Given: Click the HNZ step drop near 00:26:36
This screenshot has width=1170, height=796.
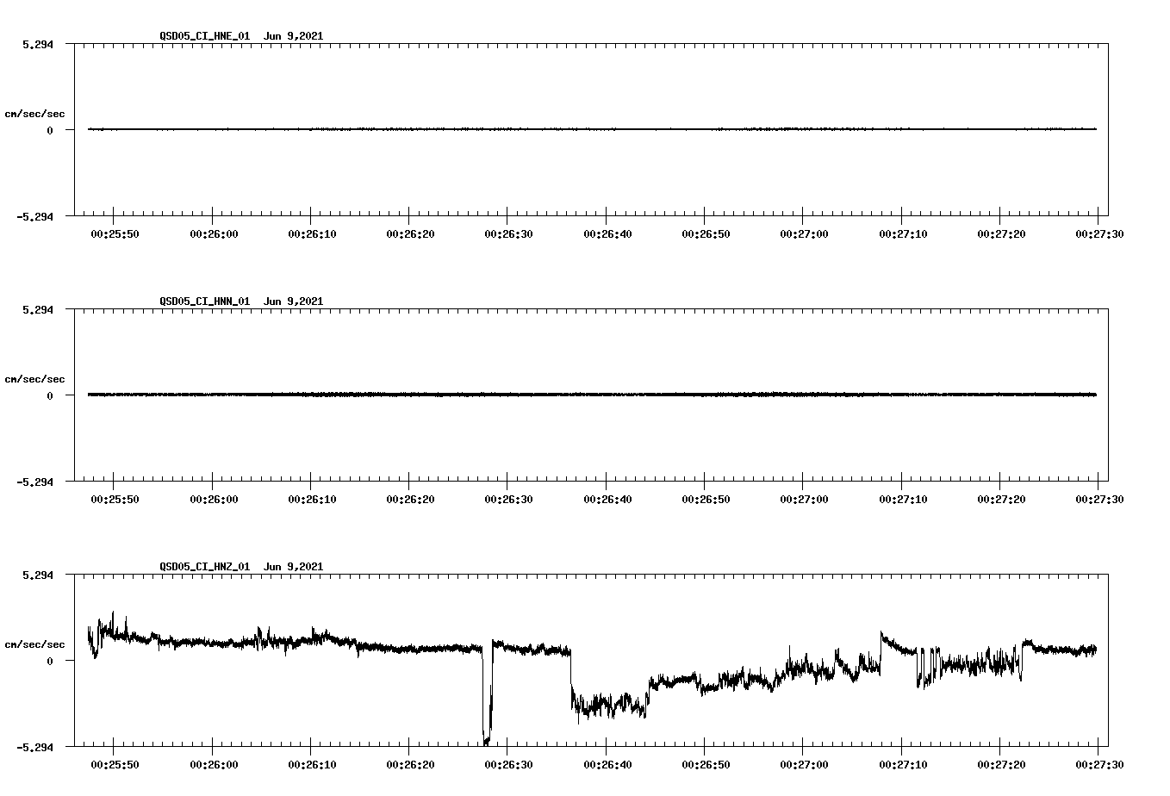Looking at the screenshot, I should (x=571, y=681).
